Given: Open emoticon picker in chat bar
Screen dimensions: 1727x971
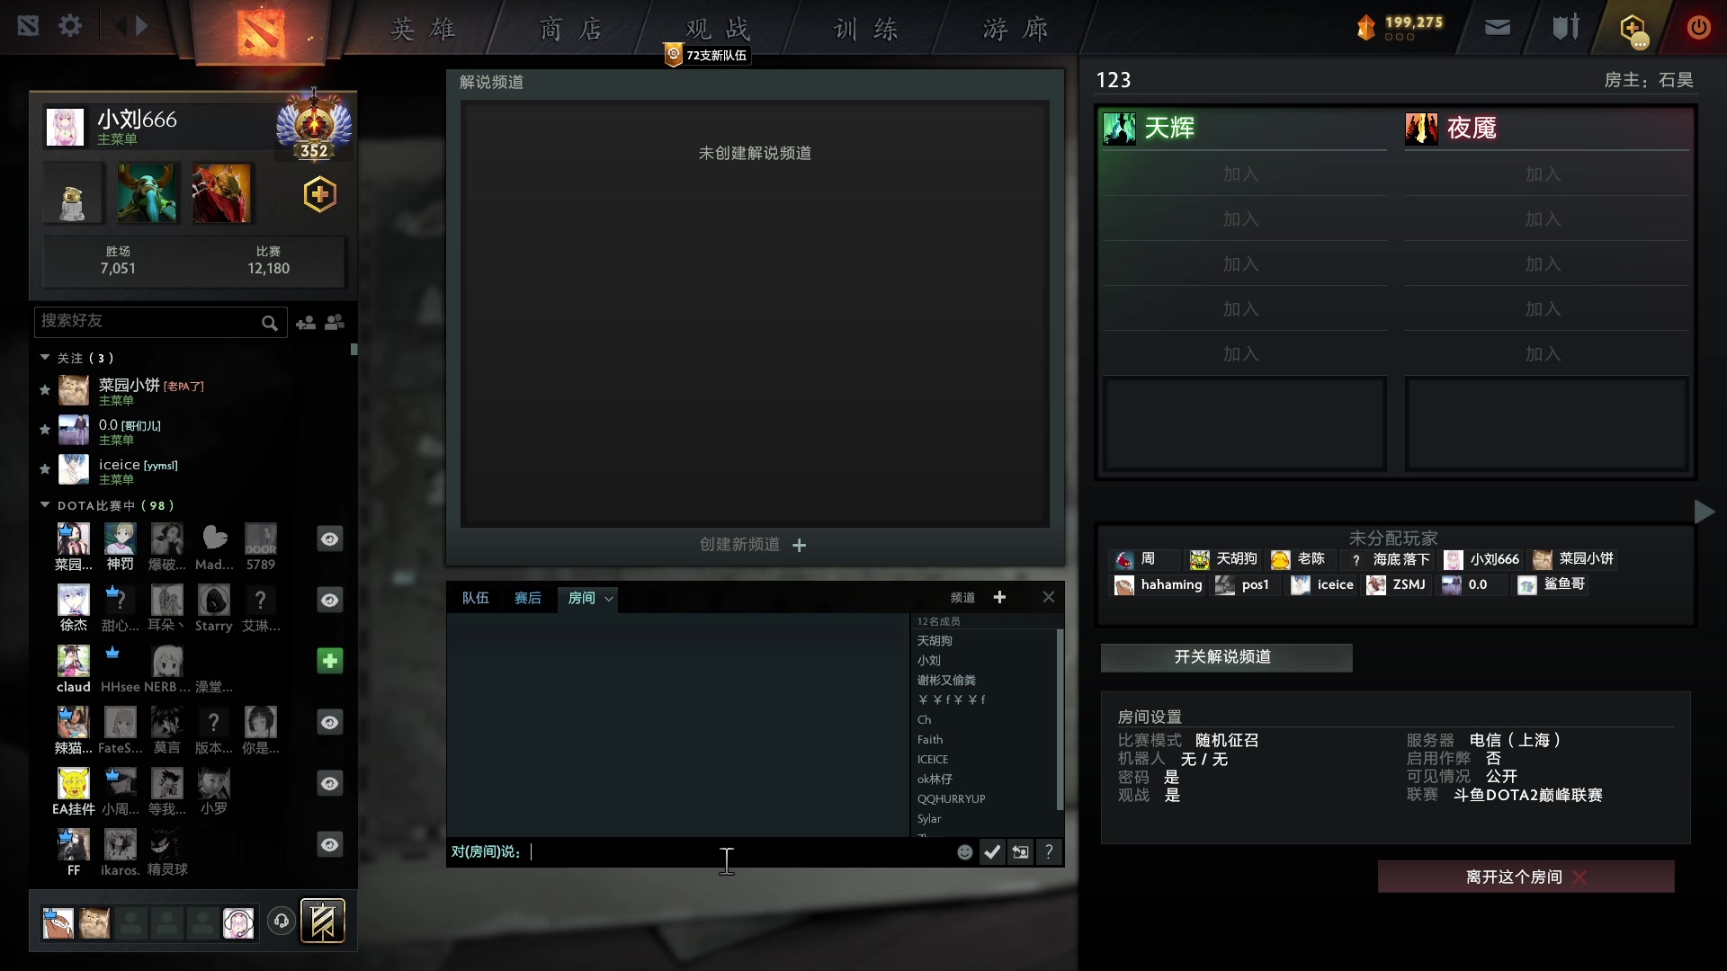Looking at the screenshot, I should [964, 852].
